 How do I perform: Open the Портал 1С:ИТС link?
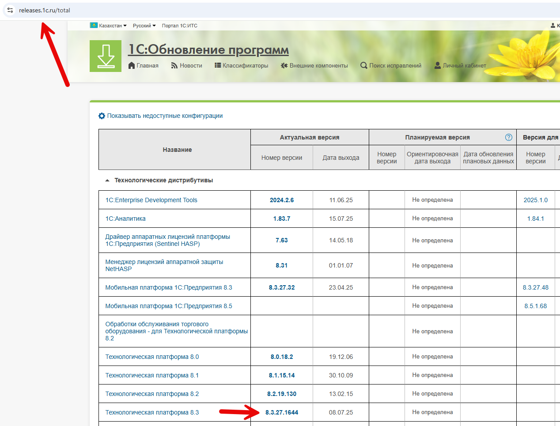point(179,26)
